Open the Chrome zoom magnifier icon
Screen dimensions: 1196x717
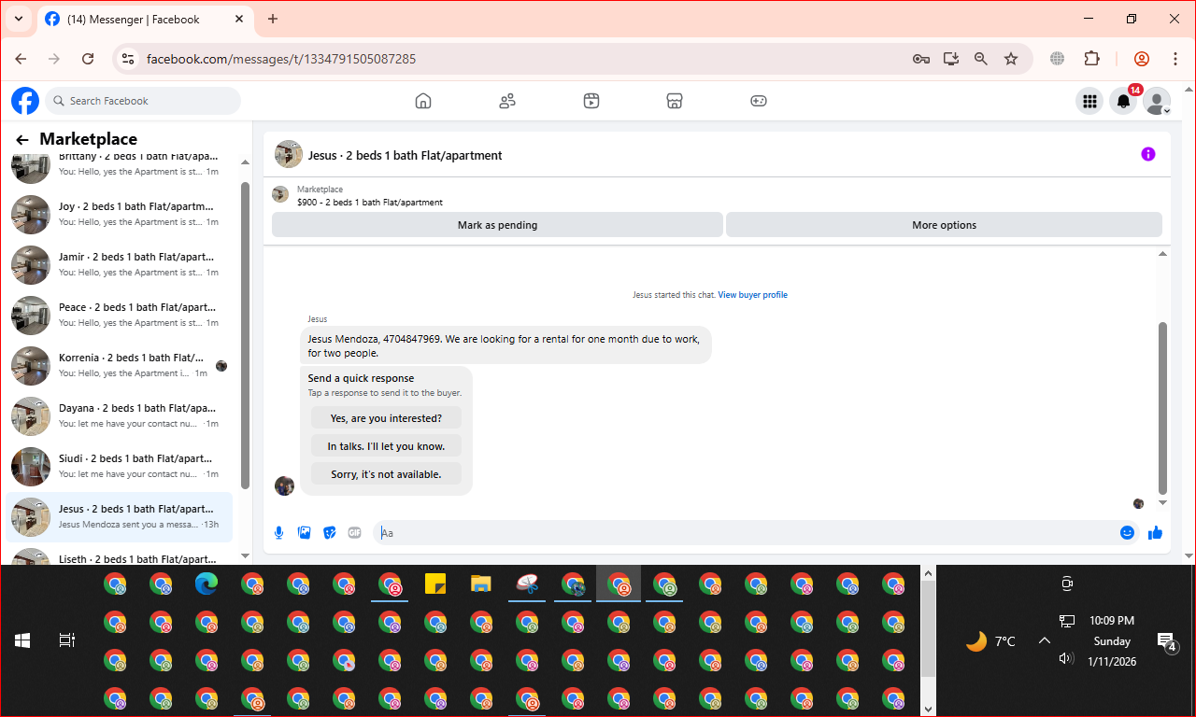(981, 59)
